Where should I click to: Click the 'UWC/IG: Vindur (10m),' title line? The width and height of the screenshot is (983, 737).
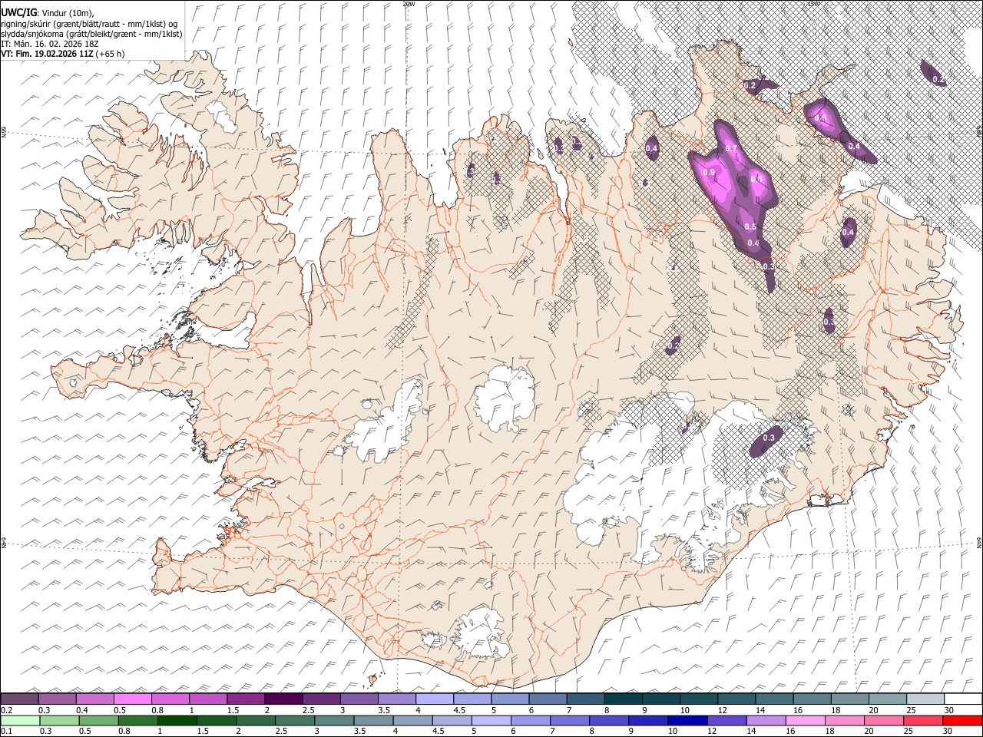coord(48,13)
